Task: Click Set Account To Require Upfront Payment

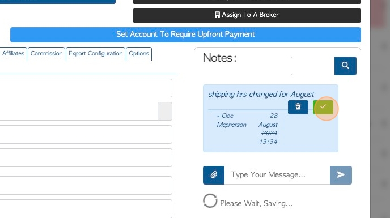Action: [x=185, y=35]
